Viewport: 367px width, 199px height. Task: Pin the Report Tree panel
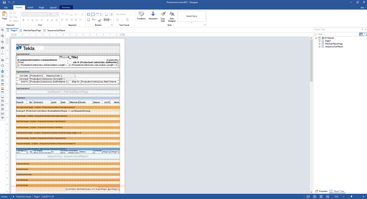tap(362, 30)
